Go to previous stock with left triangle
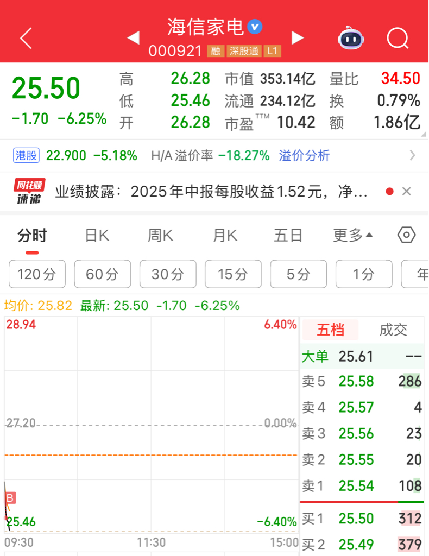This screenshot has height=556, width=429. pyautogui.click(x=133, y=38)
